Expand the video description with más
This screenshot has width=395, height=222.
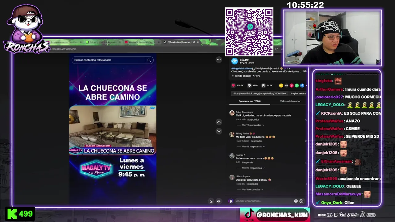pyautogui.click(x=305, y=72)
